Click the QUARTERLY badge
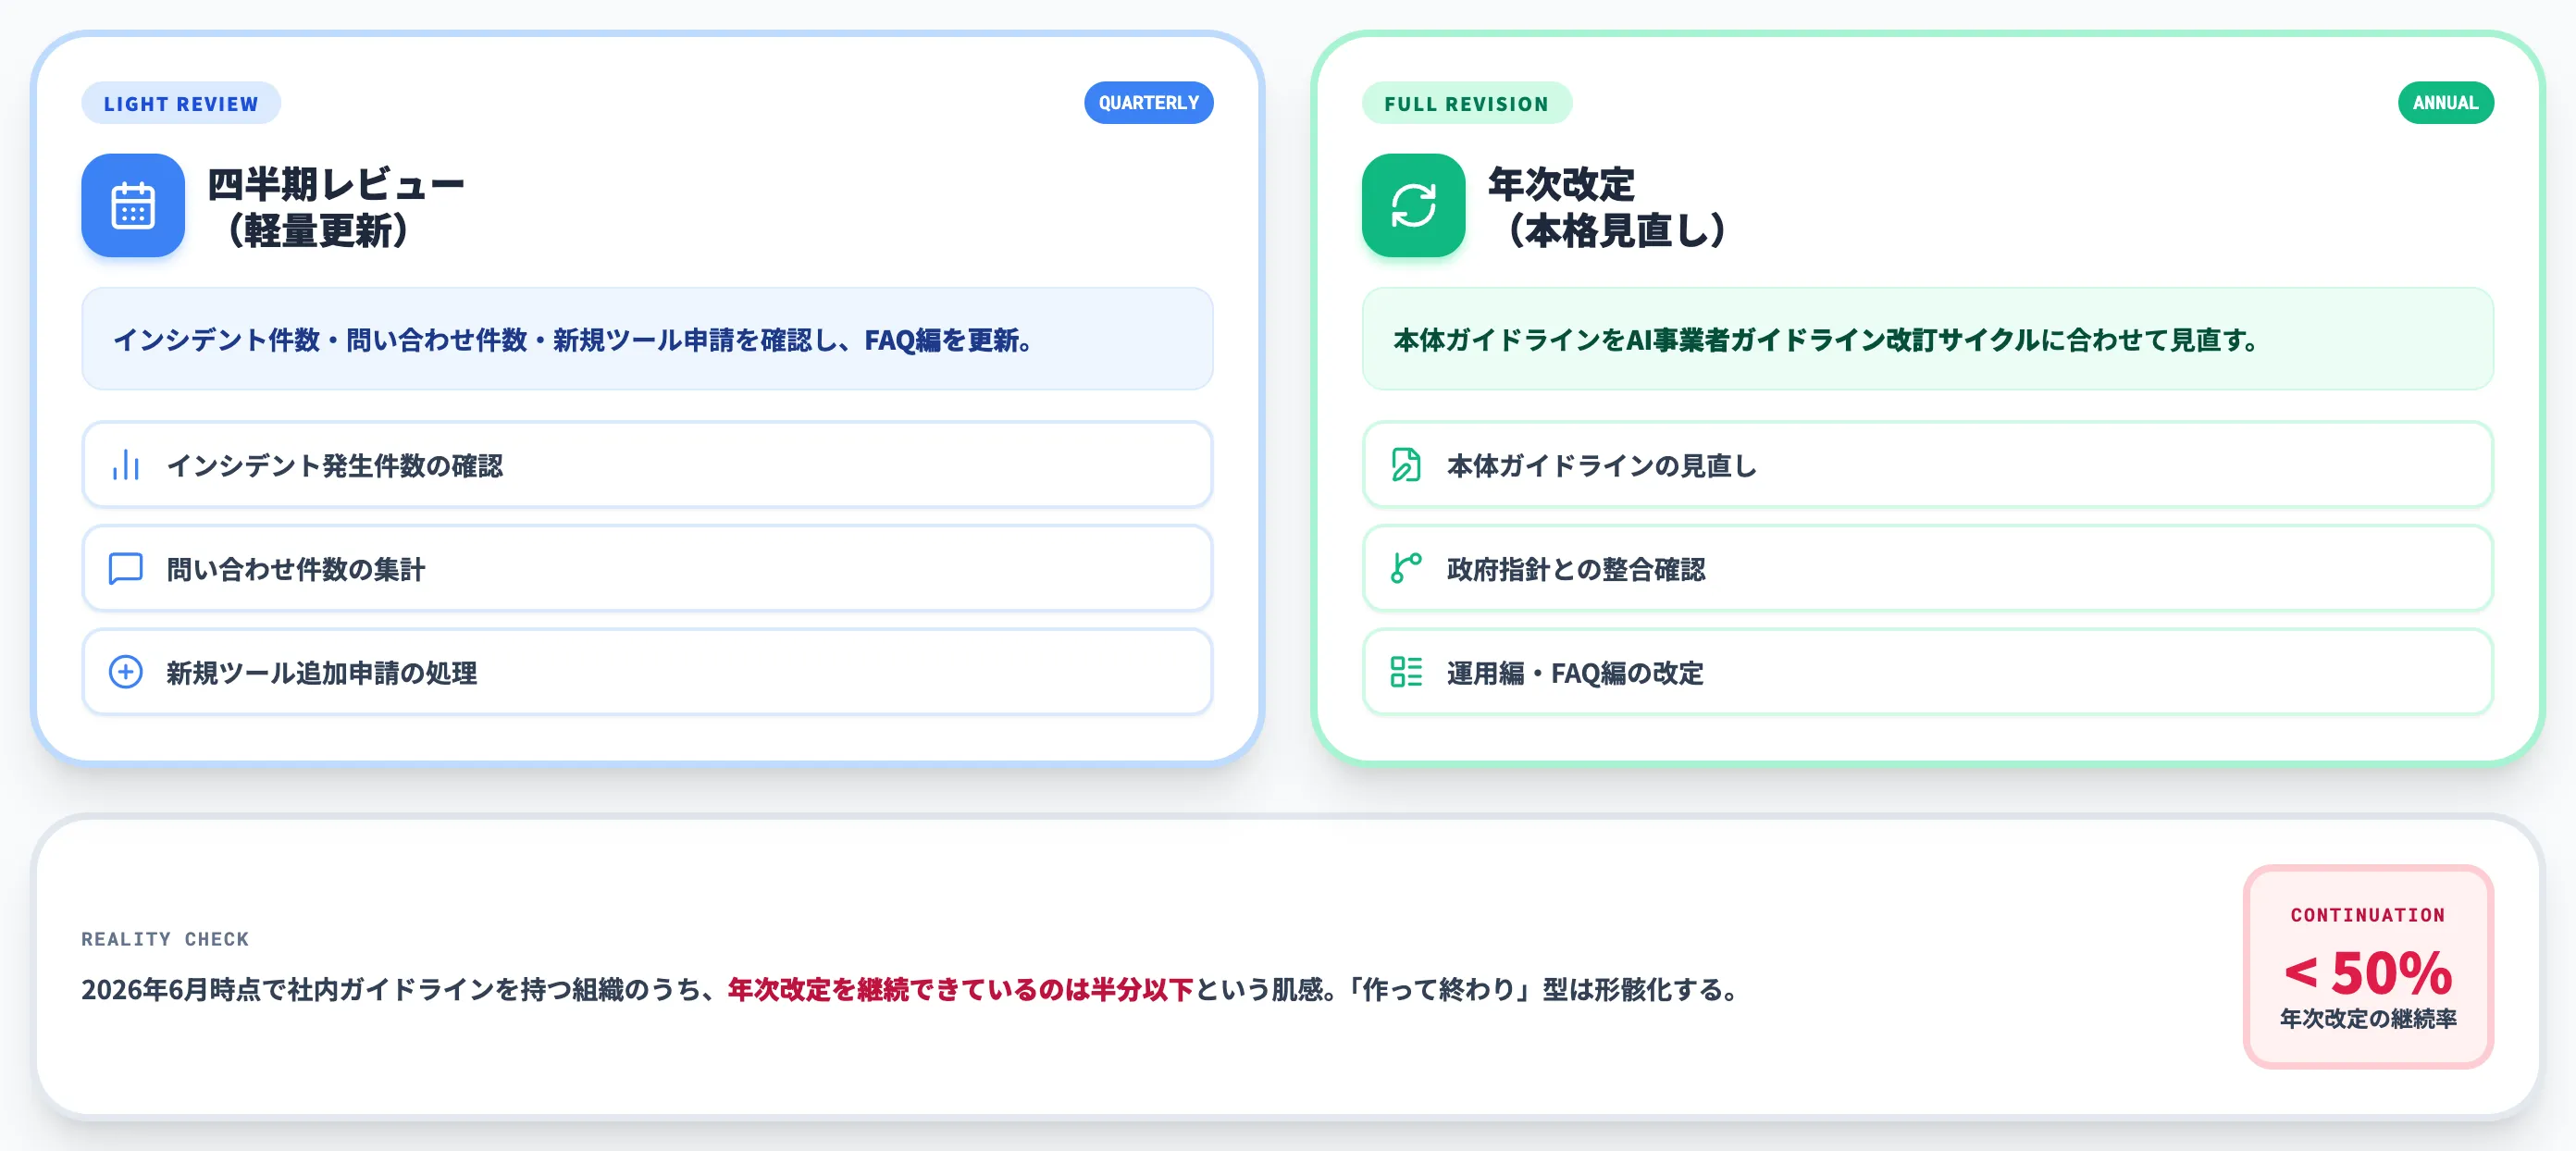Screen dimensions: 2576x1151 (1148, 103)
